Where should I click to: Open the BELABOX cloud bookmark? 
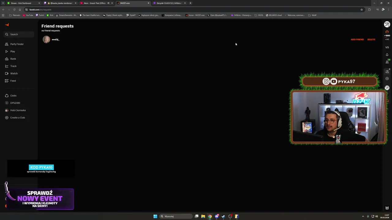pos(274,15)
